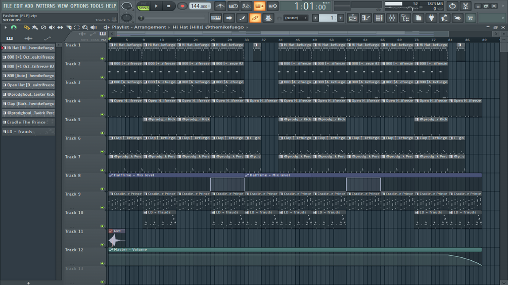Screen dimensions: 508x285
Task: Open the Browser tree icon
Action: [405, 18]
